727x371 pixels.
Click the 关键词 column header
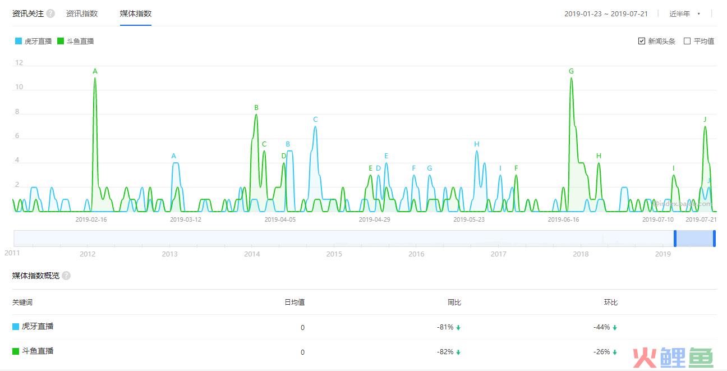pyautogui.click(x=22, y=303)
